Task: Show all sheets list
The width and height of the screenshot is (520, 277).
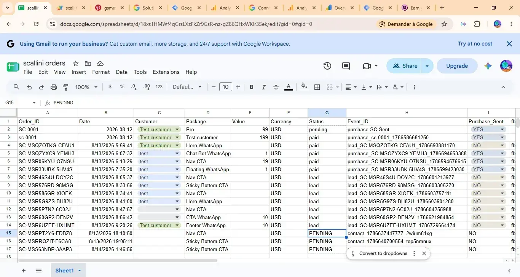Action: click(x=39, y=271)
